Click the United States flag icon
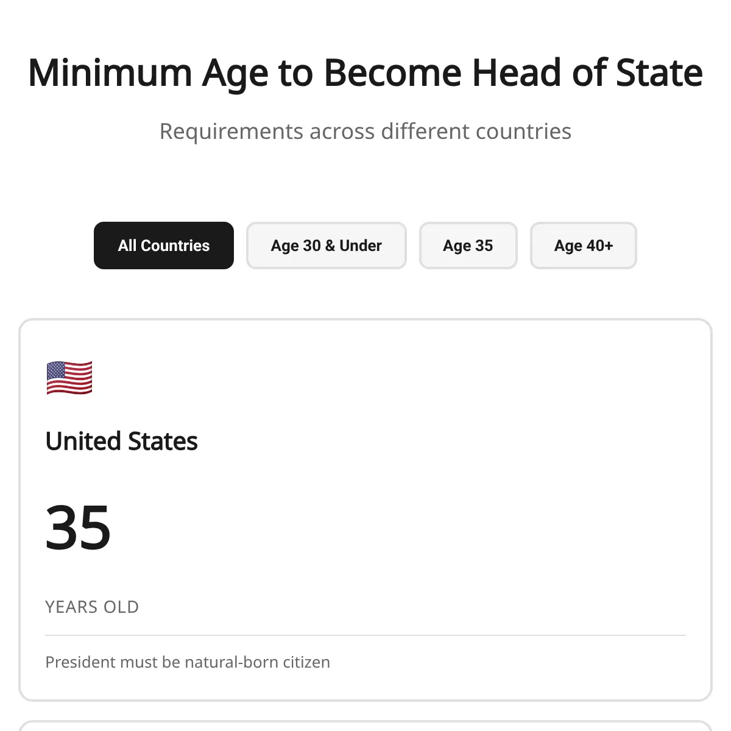Viewport: 731px width, 731px height. pyautogui.click(x=69, y=378)
